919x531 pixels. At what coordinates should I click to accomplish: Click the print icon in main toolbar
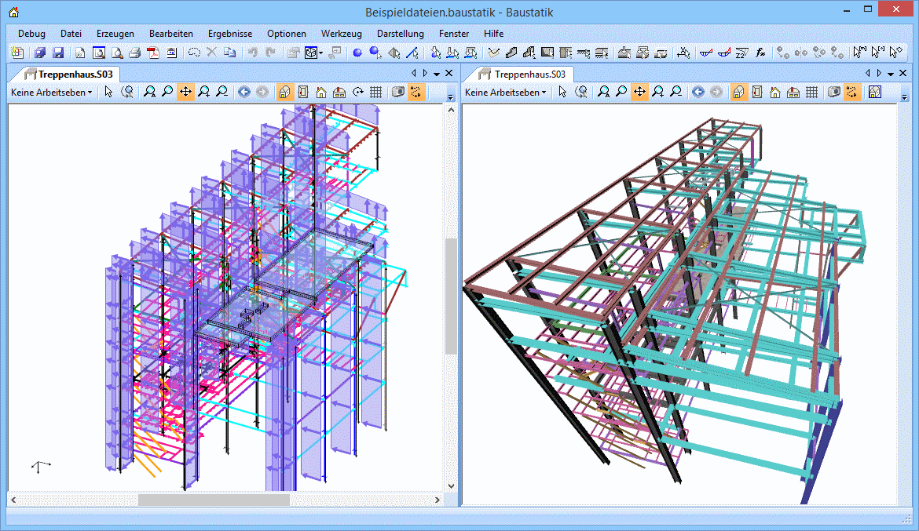pos(134,53)
